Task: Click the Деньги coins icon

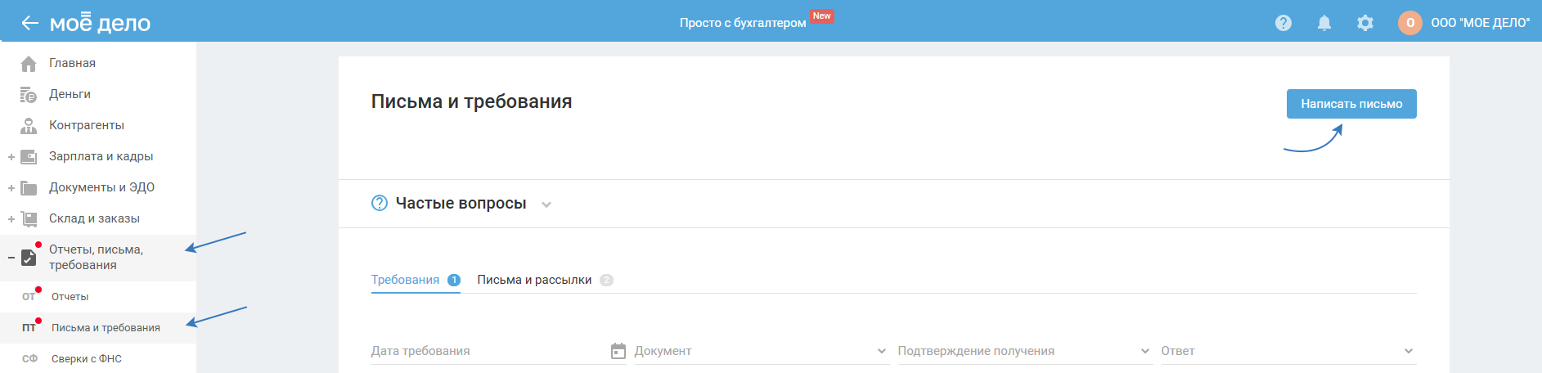Action: (29, 94)
